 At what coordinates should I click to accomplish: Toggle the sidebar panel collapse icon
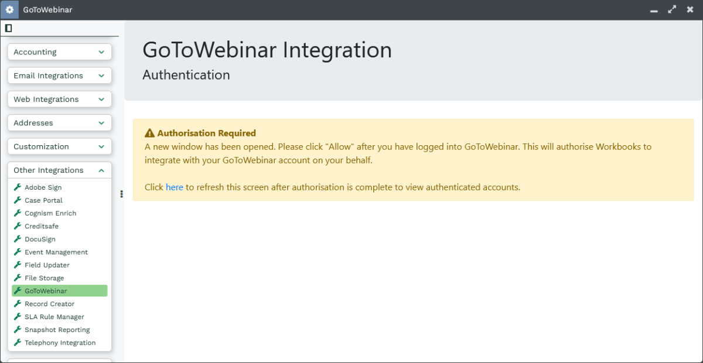click(x=8, y=28)
